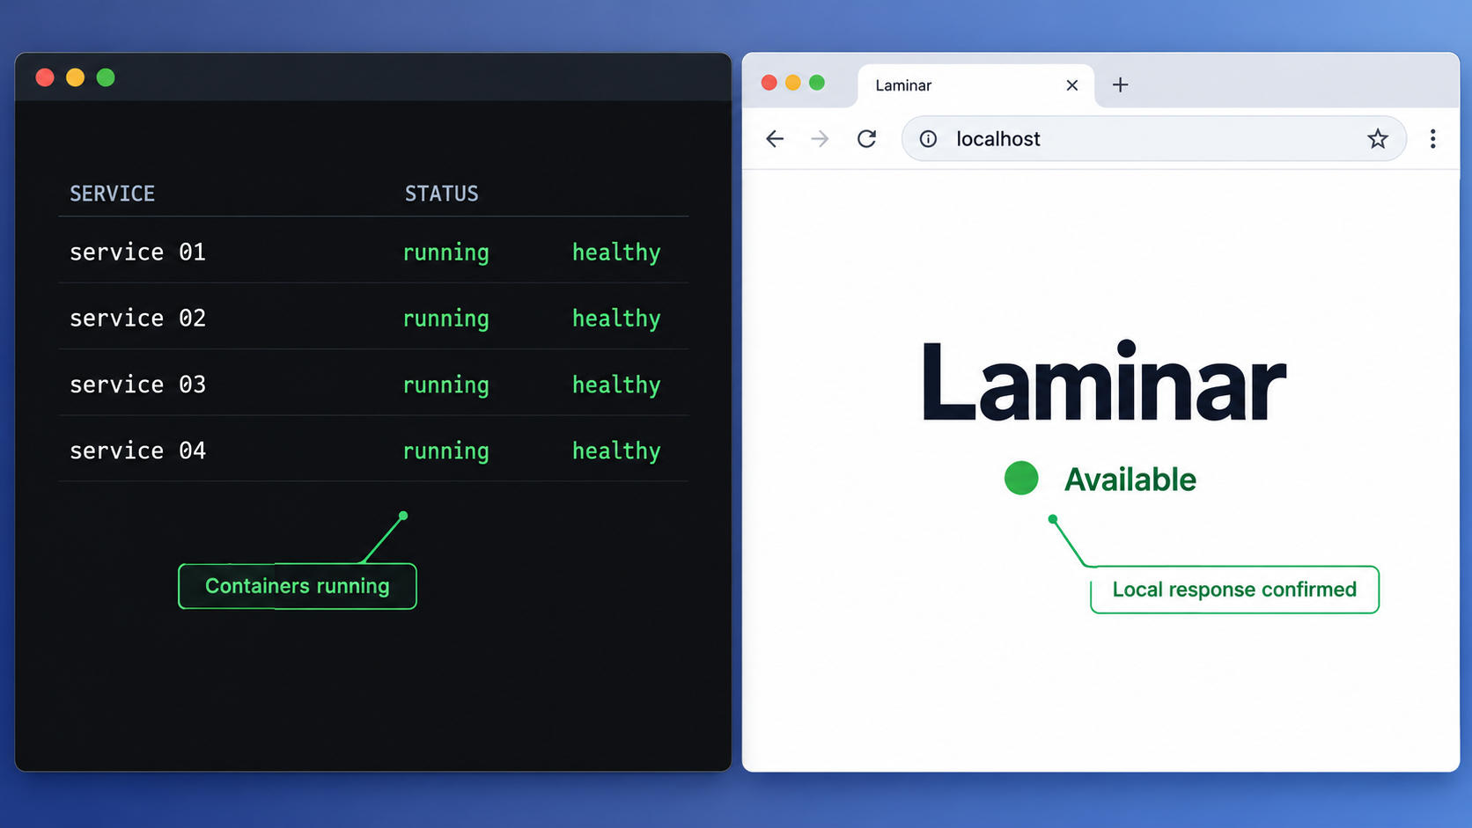The image size is (1472, 828).
Task: Click the green availability status dot
Action: (1021, 479)
